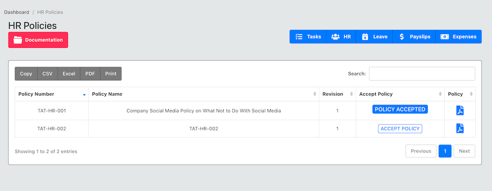Print the policies table
Viewport: 492px width, 191px height.
pos(111,74)
